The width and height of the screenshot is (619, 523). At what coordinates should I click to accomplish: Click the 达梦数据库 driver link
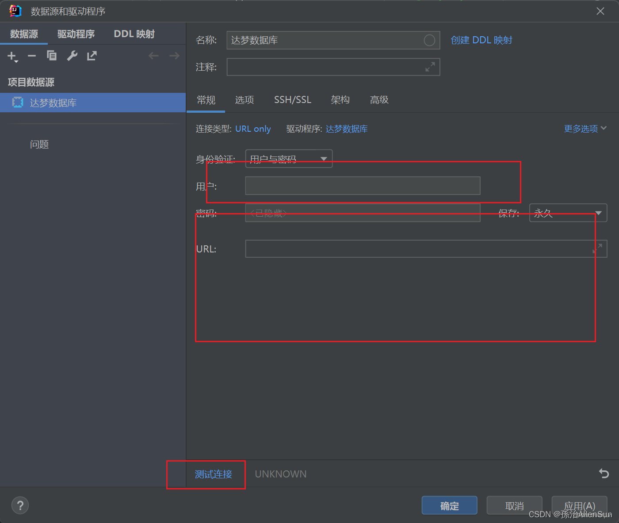pyautogui.click(x=347, y=129)
